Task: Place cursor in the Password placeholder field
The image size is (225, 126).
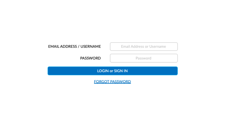Action: pyautogui.click(x=144, y=58)
